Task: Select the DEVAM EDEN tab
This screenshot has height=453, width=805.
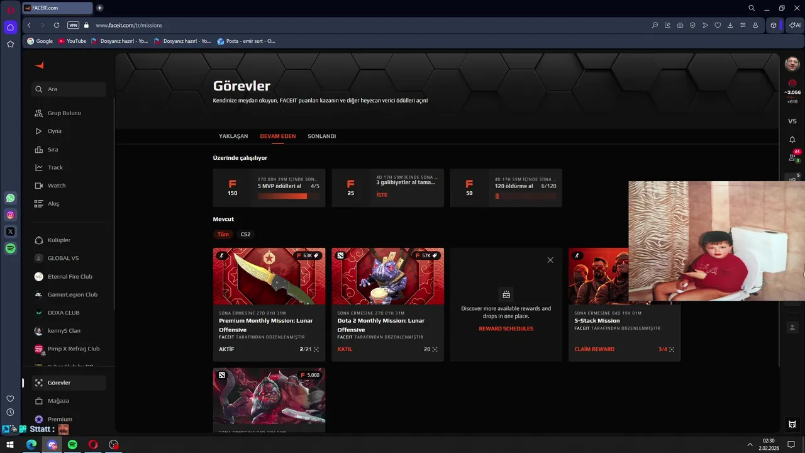Action: pos(278,136)
